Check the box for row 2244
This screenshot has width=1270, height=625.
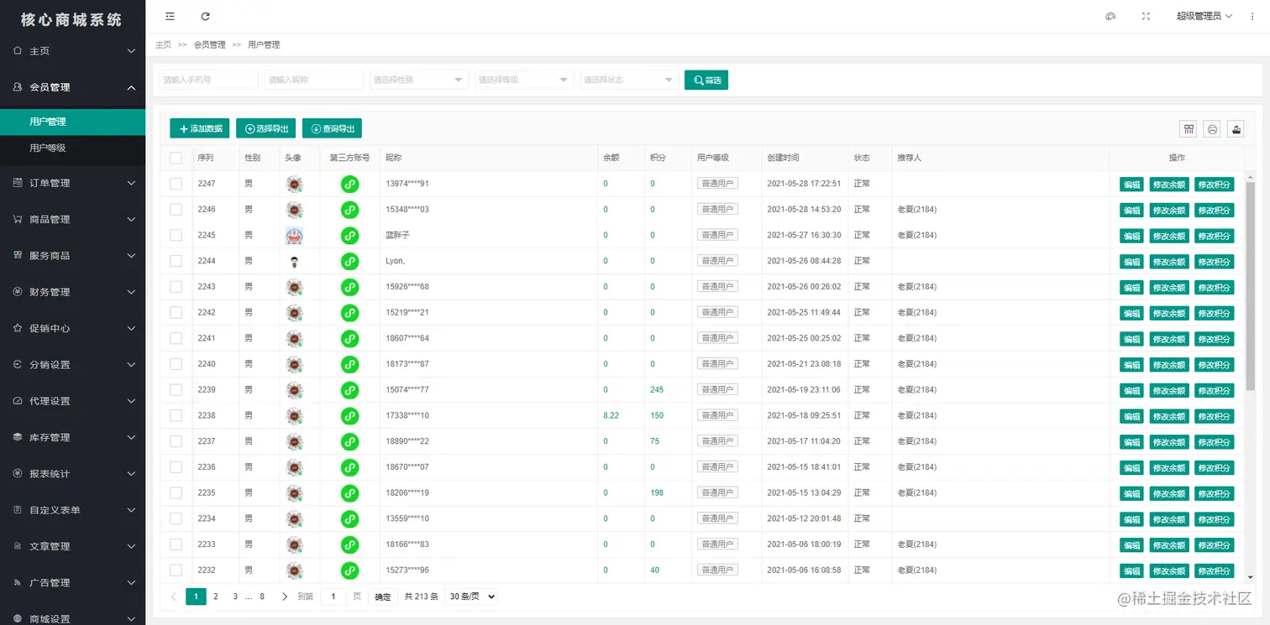176,261
